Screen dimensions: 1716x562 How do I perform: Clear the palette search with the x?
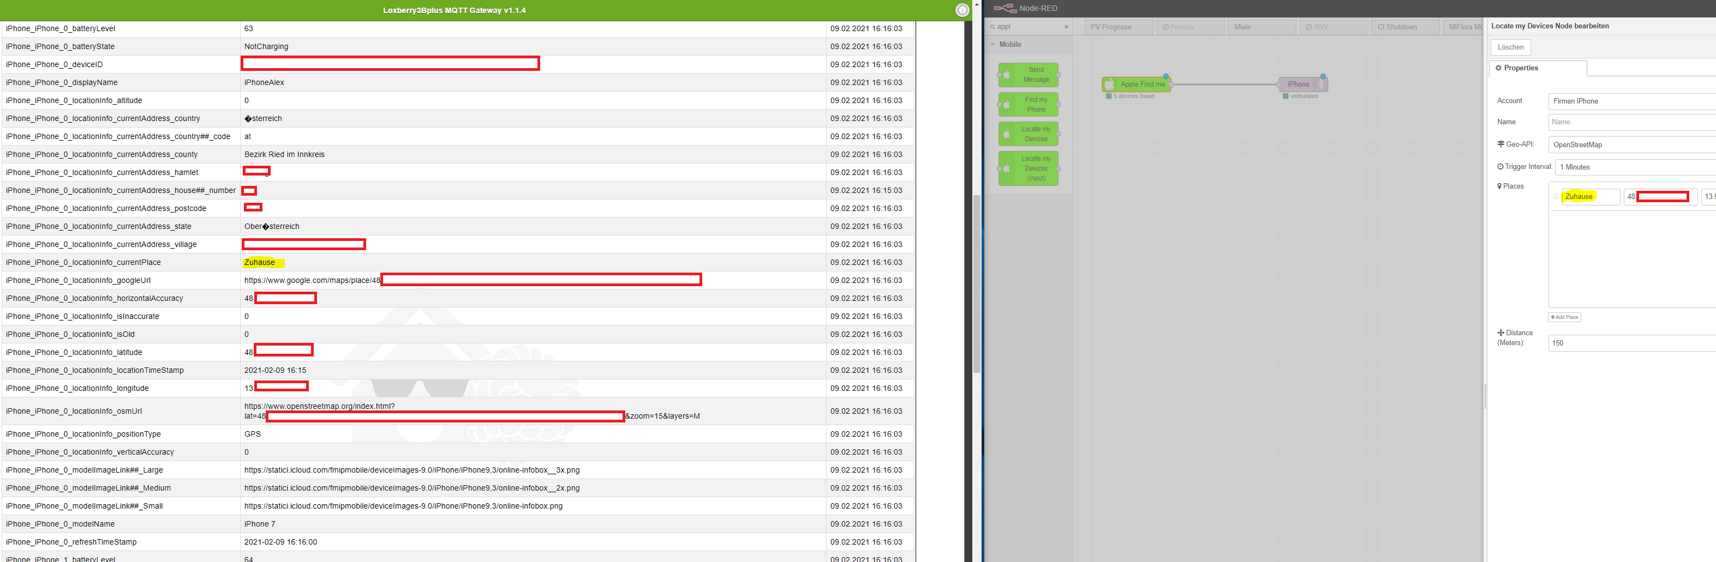click(x=1066, y=27)
